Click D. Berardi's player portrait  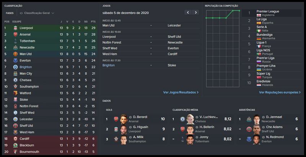click(x=125, y=119)
